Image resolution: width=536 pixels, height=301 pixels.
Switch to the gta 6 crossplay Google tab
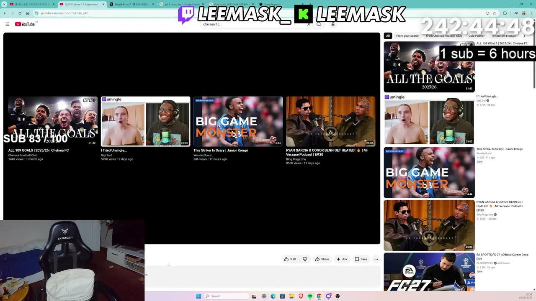tap(181, 4)
